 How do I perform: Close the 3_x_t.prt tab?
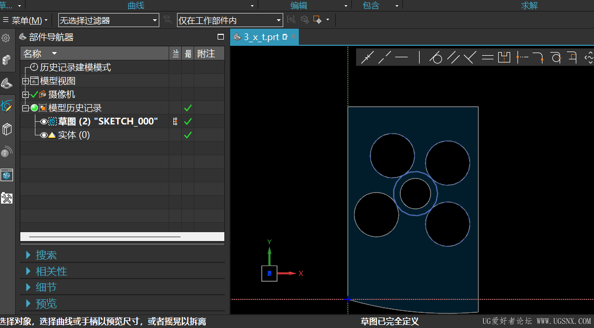coord(293,37)
